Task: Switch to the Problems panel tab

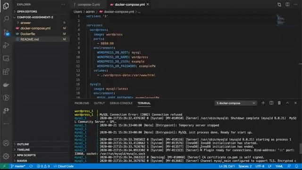Action: tap(82, 103)
